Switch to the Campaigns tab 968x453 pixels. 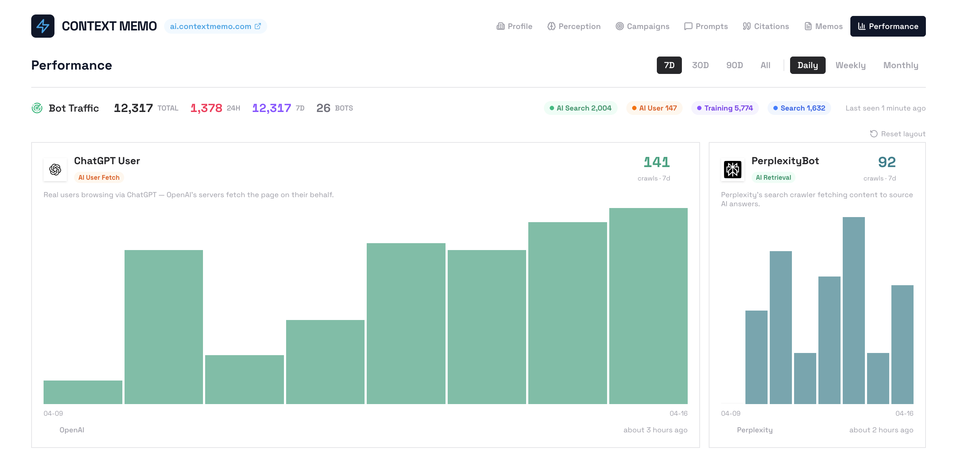(642, 26)
